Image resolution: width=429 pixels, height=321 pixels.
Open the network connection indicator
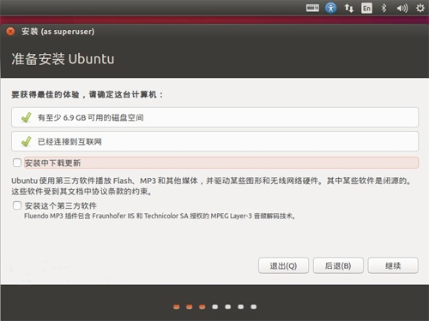[x=349, y=8]
